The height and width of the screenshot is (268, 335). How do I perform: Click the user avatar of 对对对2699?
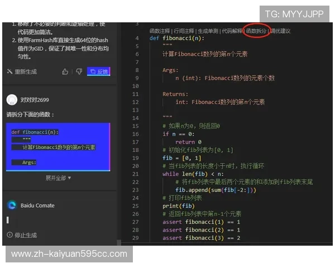11,100
